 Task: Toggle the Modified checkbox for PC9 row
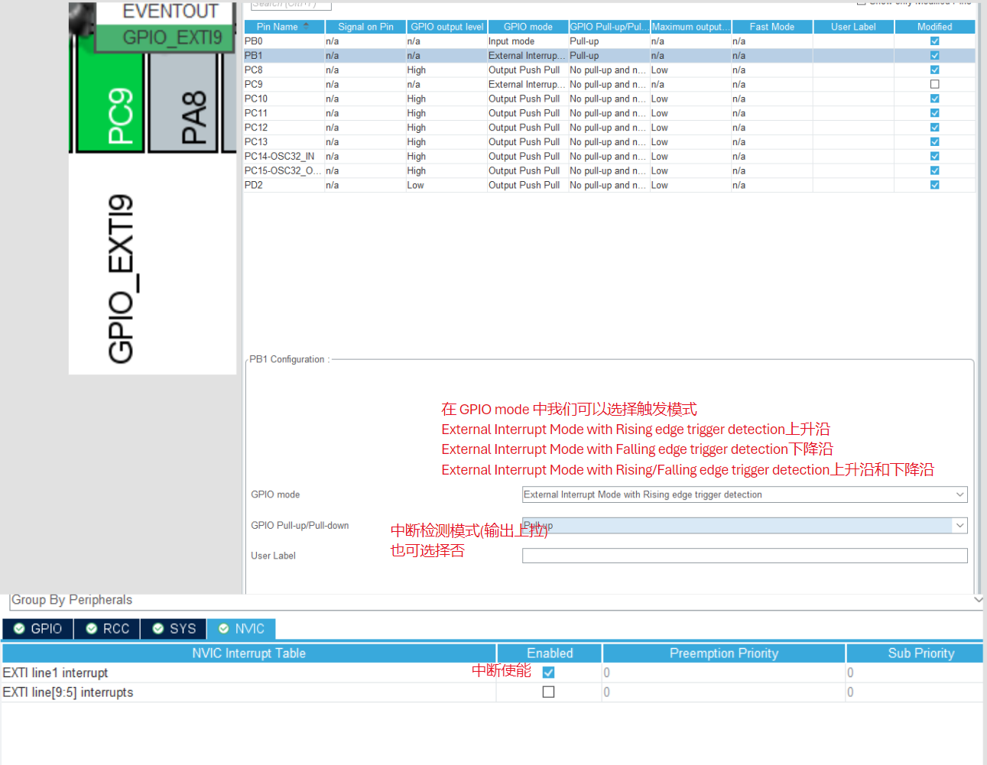tap(934, 84)
